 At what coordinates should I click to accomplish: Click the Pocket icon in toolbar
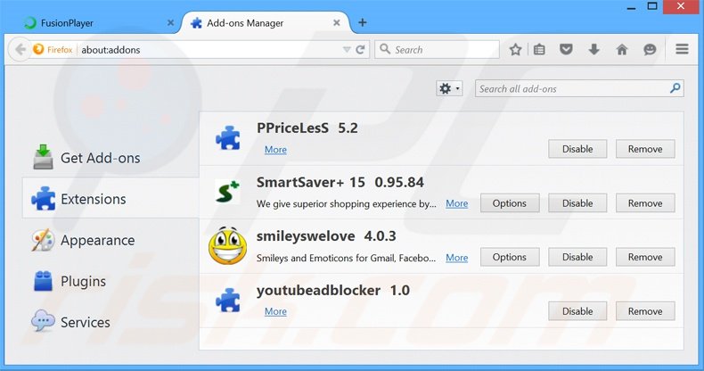point(567,50)
